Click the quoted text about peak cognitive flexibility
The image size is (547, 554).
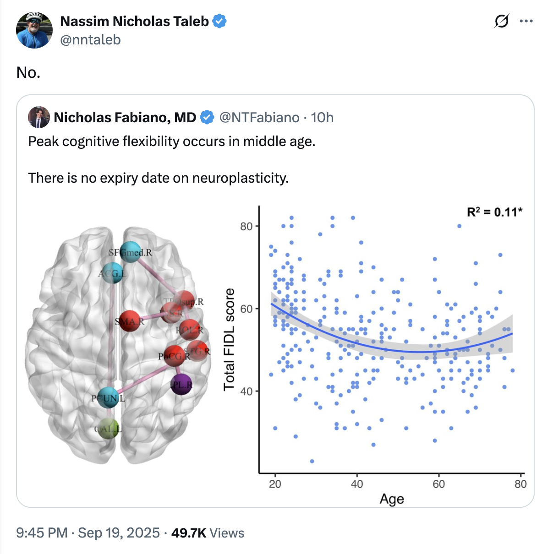[x=172, y=141]
